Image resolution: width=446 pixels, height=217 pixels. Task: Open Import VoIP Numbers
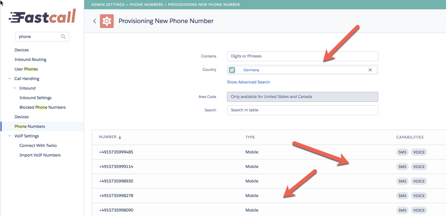click(x=40, y=155)
